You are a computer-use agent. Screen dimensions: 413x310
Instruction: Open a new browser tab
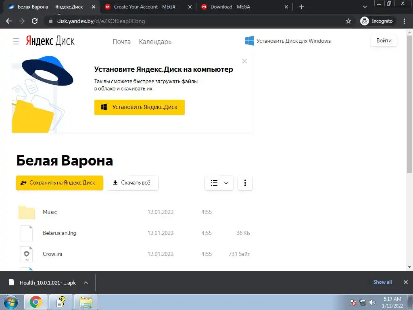pyautogui.click(x=302, y=7)
